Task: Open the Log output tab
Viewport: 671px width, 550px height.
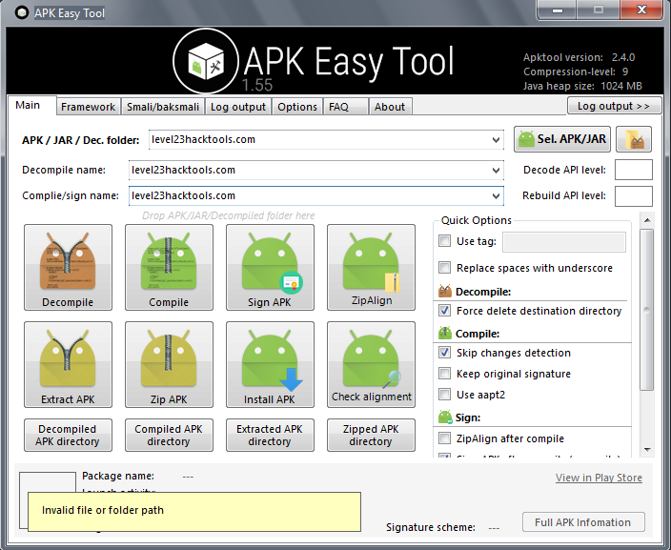Action: 238,107
